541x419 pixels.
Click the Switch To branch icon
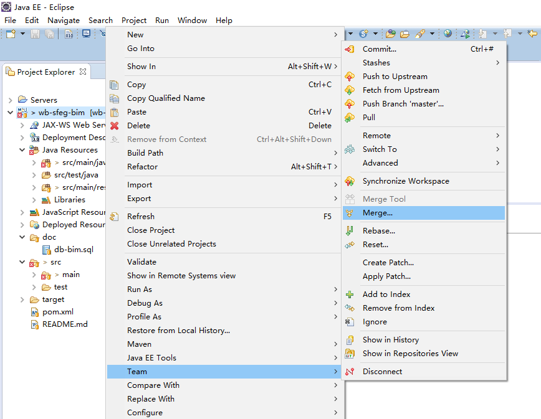[x=350, y=149]
